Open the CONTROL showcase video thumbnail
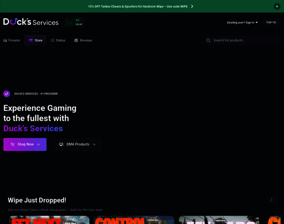The height and width of the screenshot is (224, 284). 134,220
